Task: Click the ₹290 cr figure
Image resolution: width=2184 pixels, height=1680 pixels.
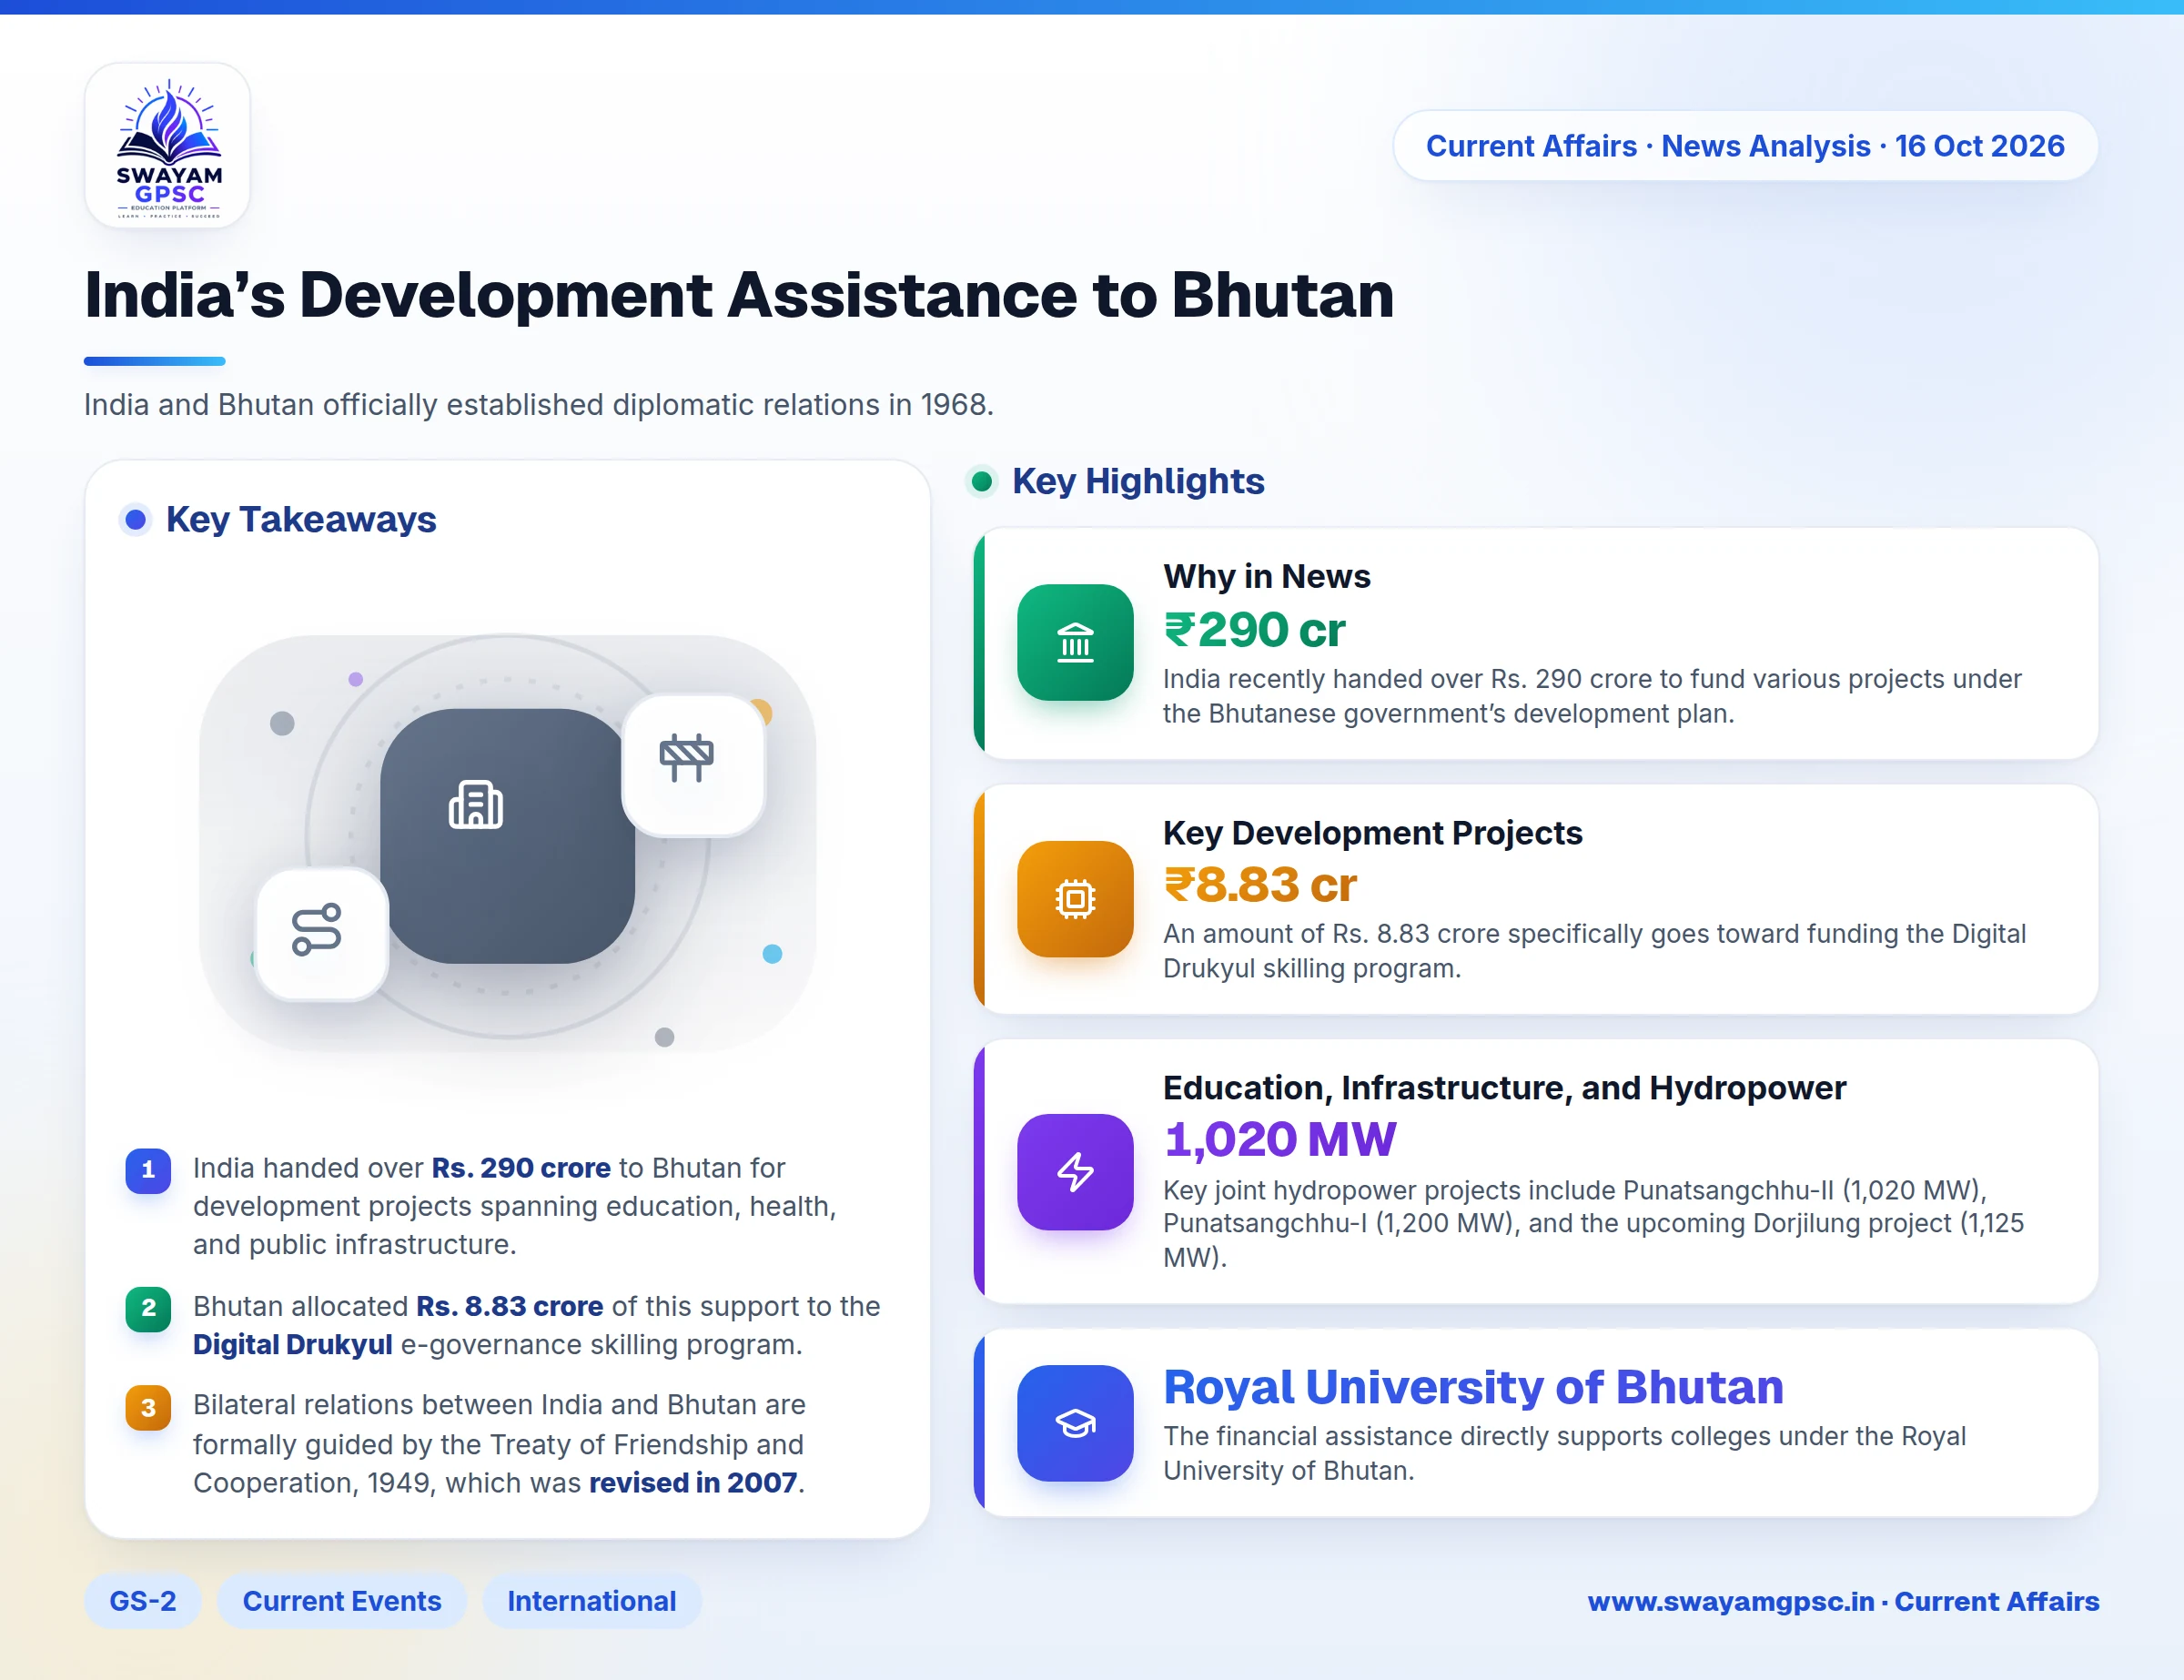Action: [x=1255, y=630]
